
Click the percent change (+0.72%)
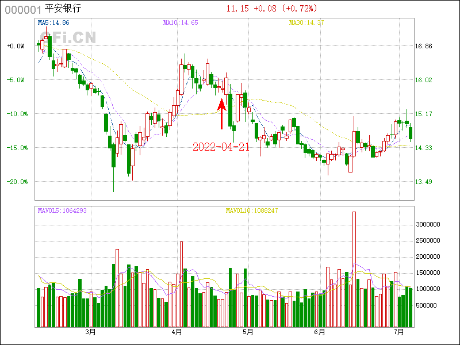click(299, 9)
